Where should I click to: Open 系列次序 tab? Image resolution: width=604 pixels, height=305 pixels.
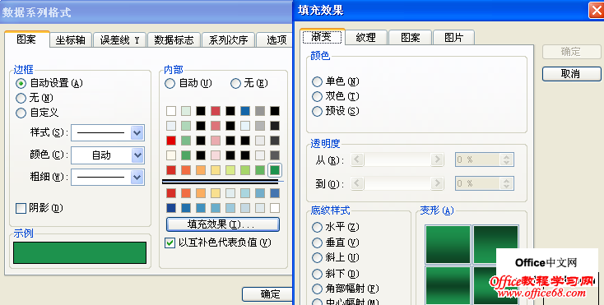(229, 40)
